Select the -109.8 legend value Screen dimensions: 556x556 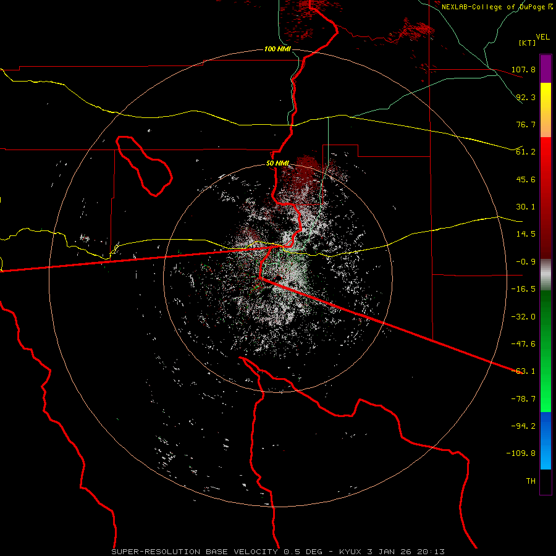click(521, 453)
